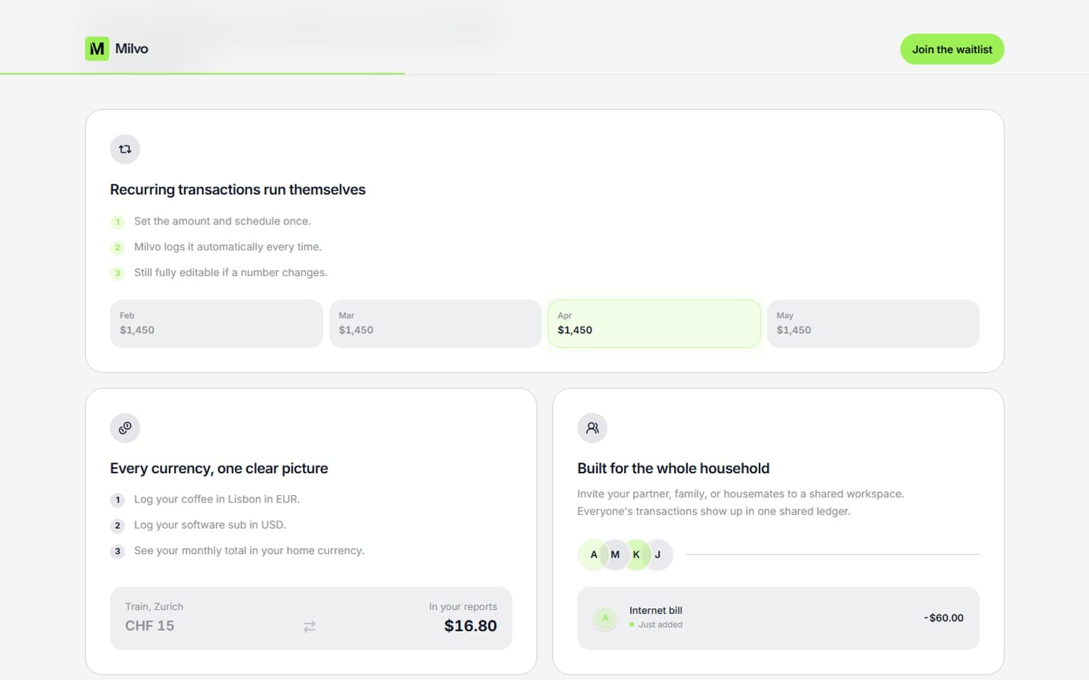This screenshot has width=1089, height=680.
Task: Click step 1 badge beside 'Set the amount'
Action: 118,222
